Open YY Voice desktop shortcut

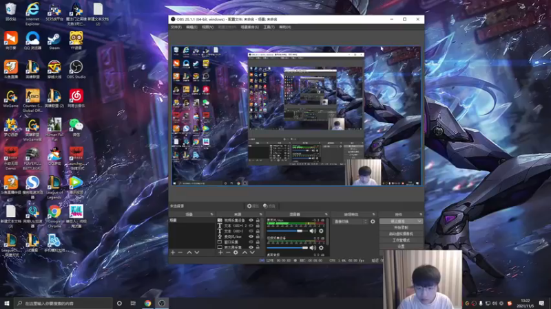coord(76,41)
